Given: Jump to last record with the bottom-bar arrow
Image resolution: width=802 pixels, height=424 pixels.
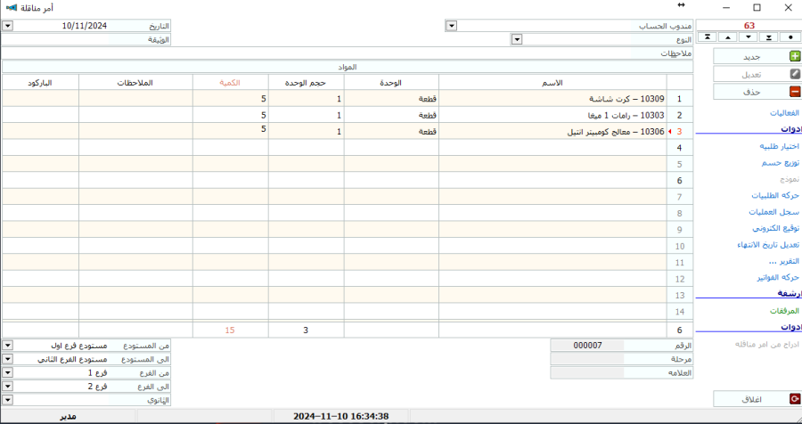Looking at the screenshot, I should (x=769, y=37).
